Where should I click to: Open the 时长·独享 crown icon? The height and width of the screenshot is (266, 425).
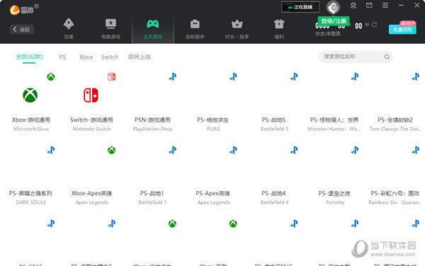tap(237, 24)
